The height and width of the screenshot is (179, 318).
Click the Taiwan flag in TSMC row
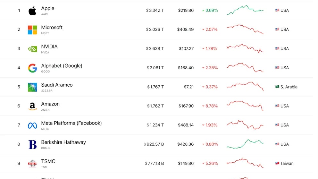click(x=277, y=163)
